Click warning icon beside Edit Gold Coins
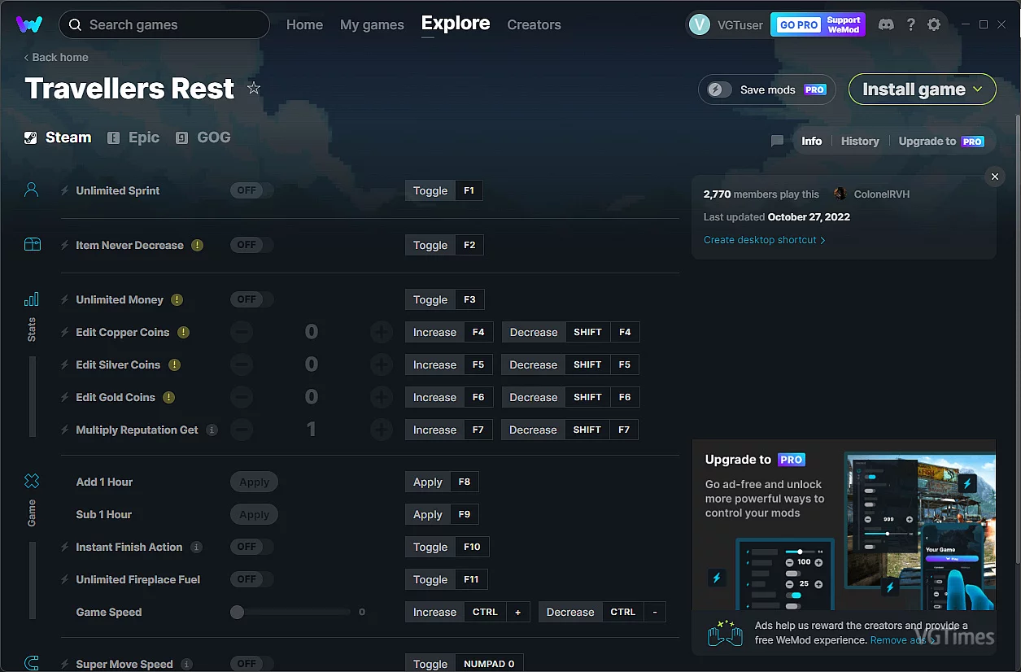The width and height of the screenshot is (1021, 672). click(x=168, y=397)
